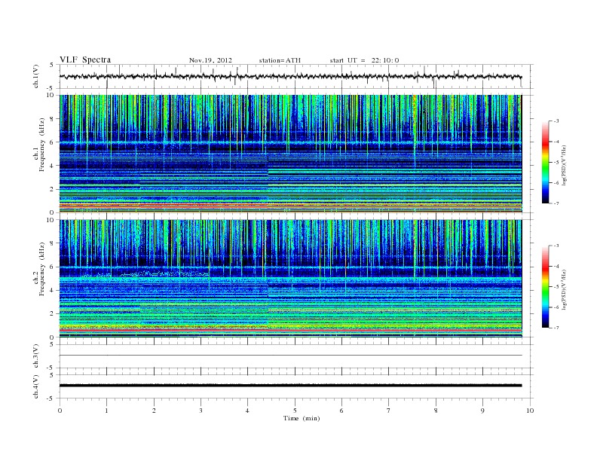
Task: Click time axis tick label "9"
Action: point(482,411)
